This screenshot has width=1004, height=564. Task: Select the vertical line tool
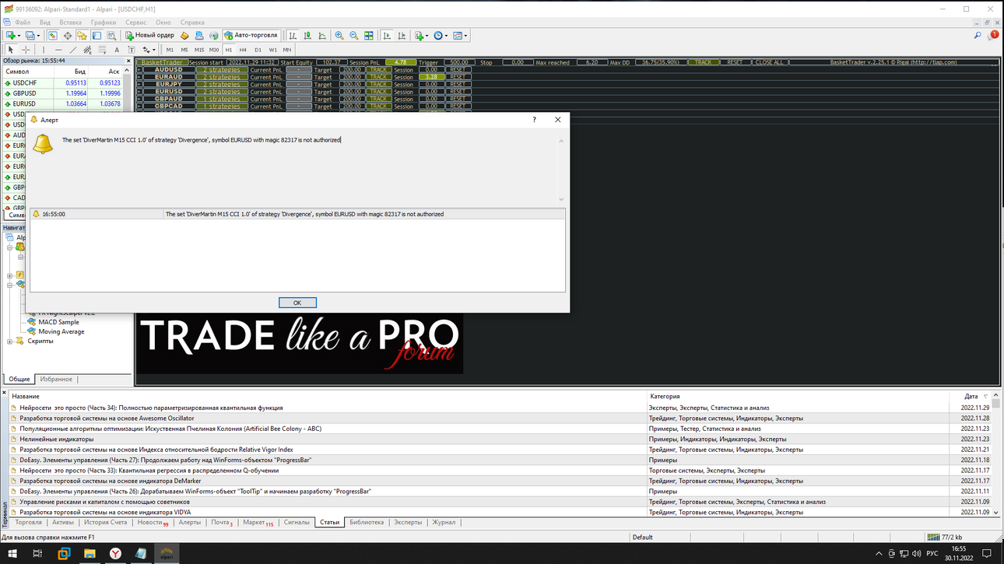pos(44,50)
